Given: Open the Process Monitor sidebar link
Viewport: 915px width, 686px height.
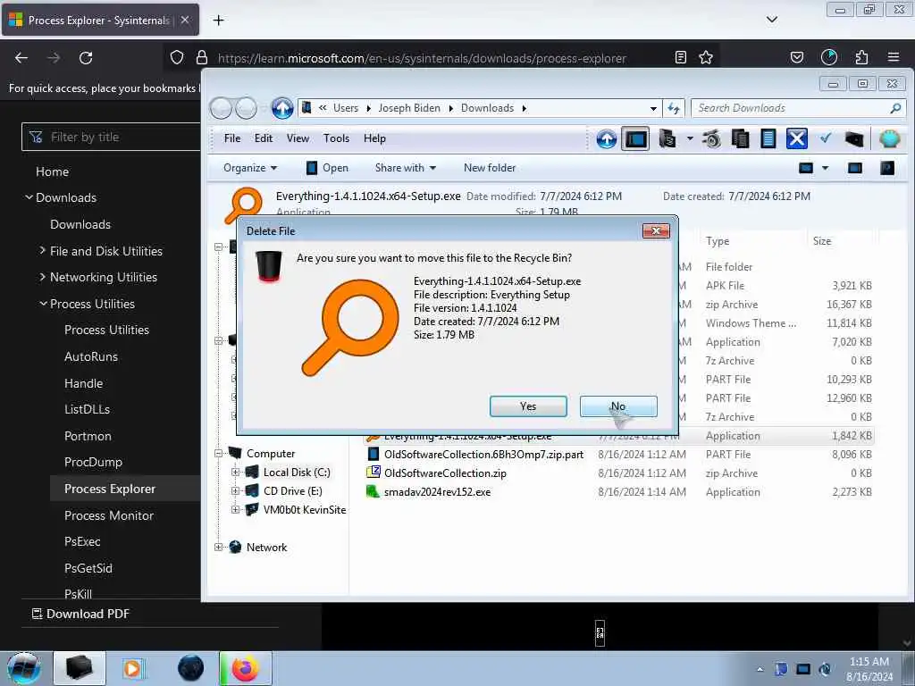Looking at the screenshot, I should pyautogui.click(x=108, y=515).
